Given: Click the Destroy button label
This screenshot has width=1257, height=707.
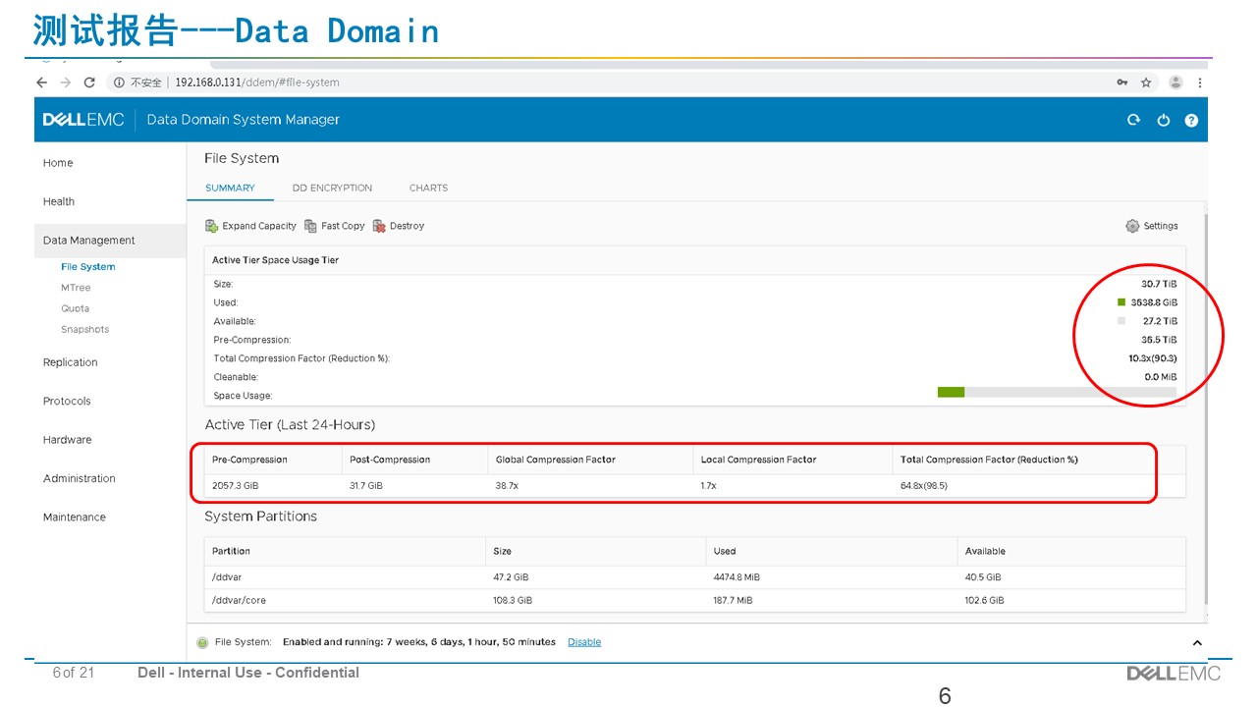Looking at the screenshot, I should click(x=407, y=226).
